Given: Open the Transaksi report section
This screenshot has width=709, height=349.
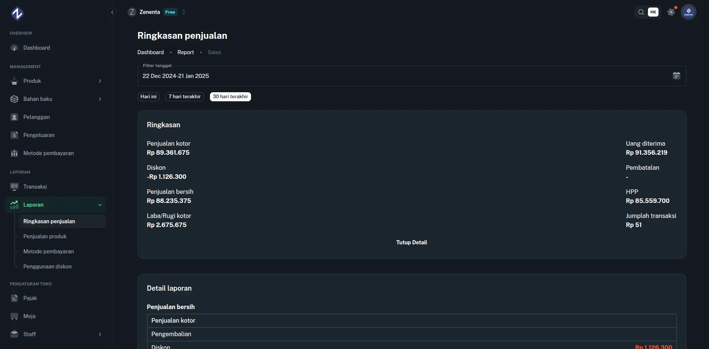Looking at the screenshot, I should click(x=35, y=186).
